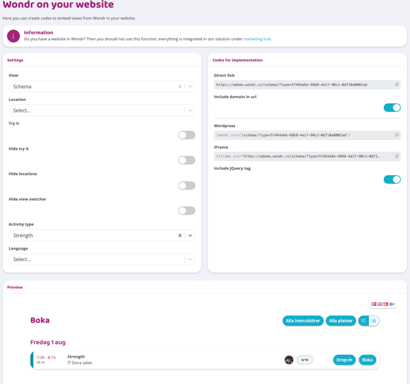Click the Codes for implementation heading
Screen dimensions: 410x384
237,60
